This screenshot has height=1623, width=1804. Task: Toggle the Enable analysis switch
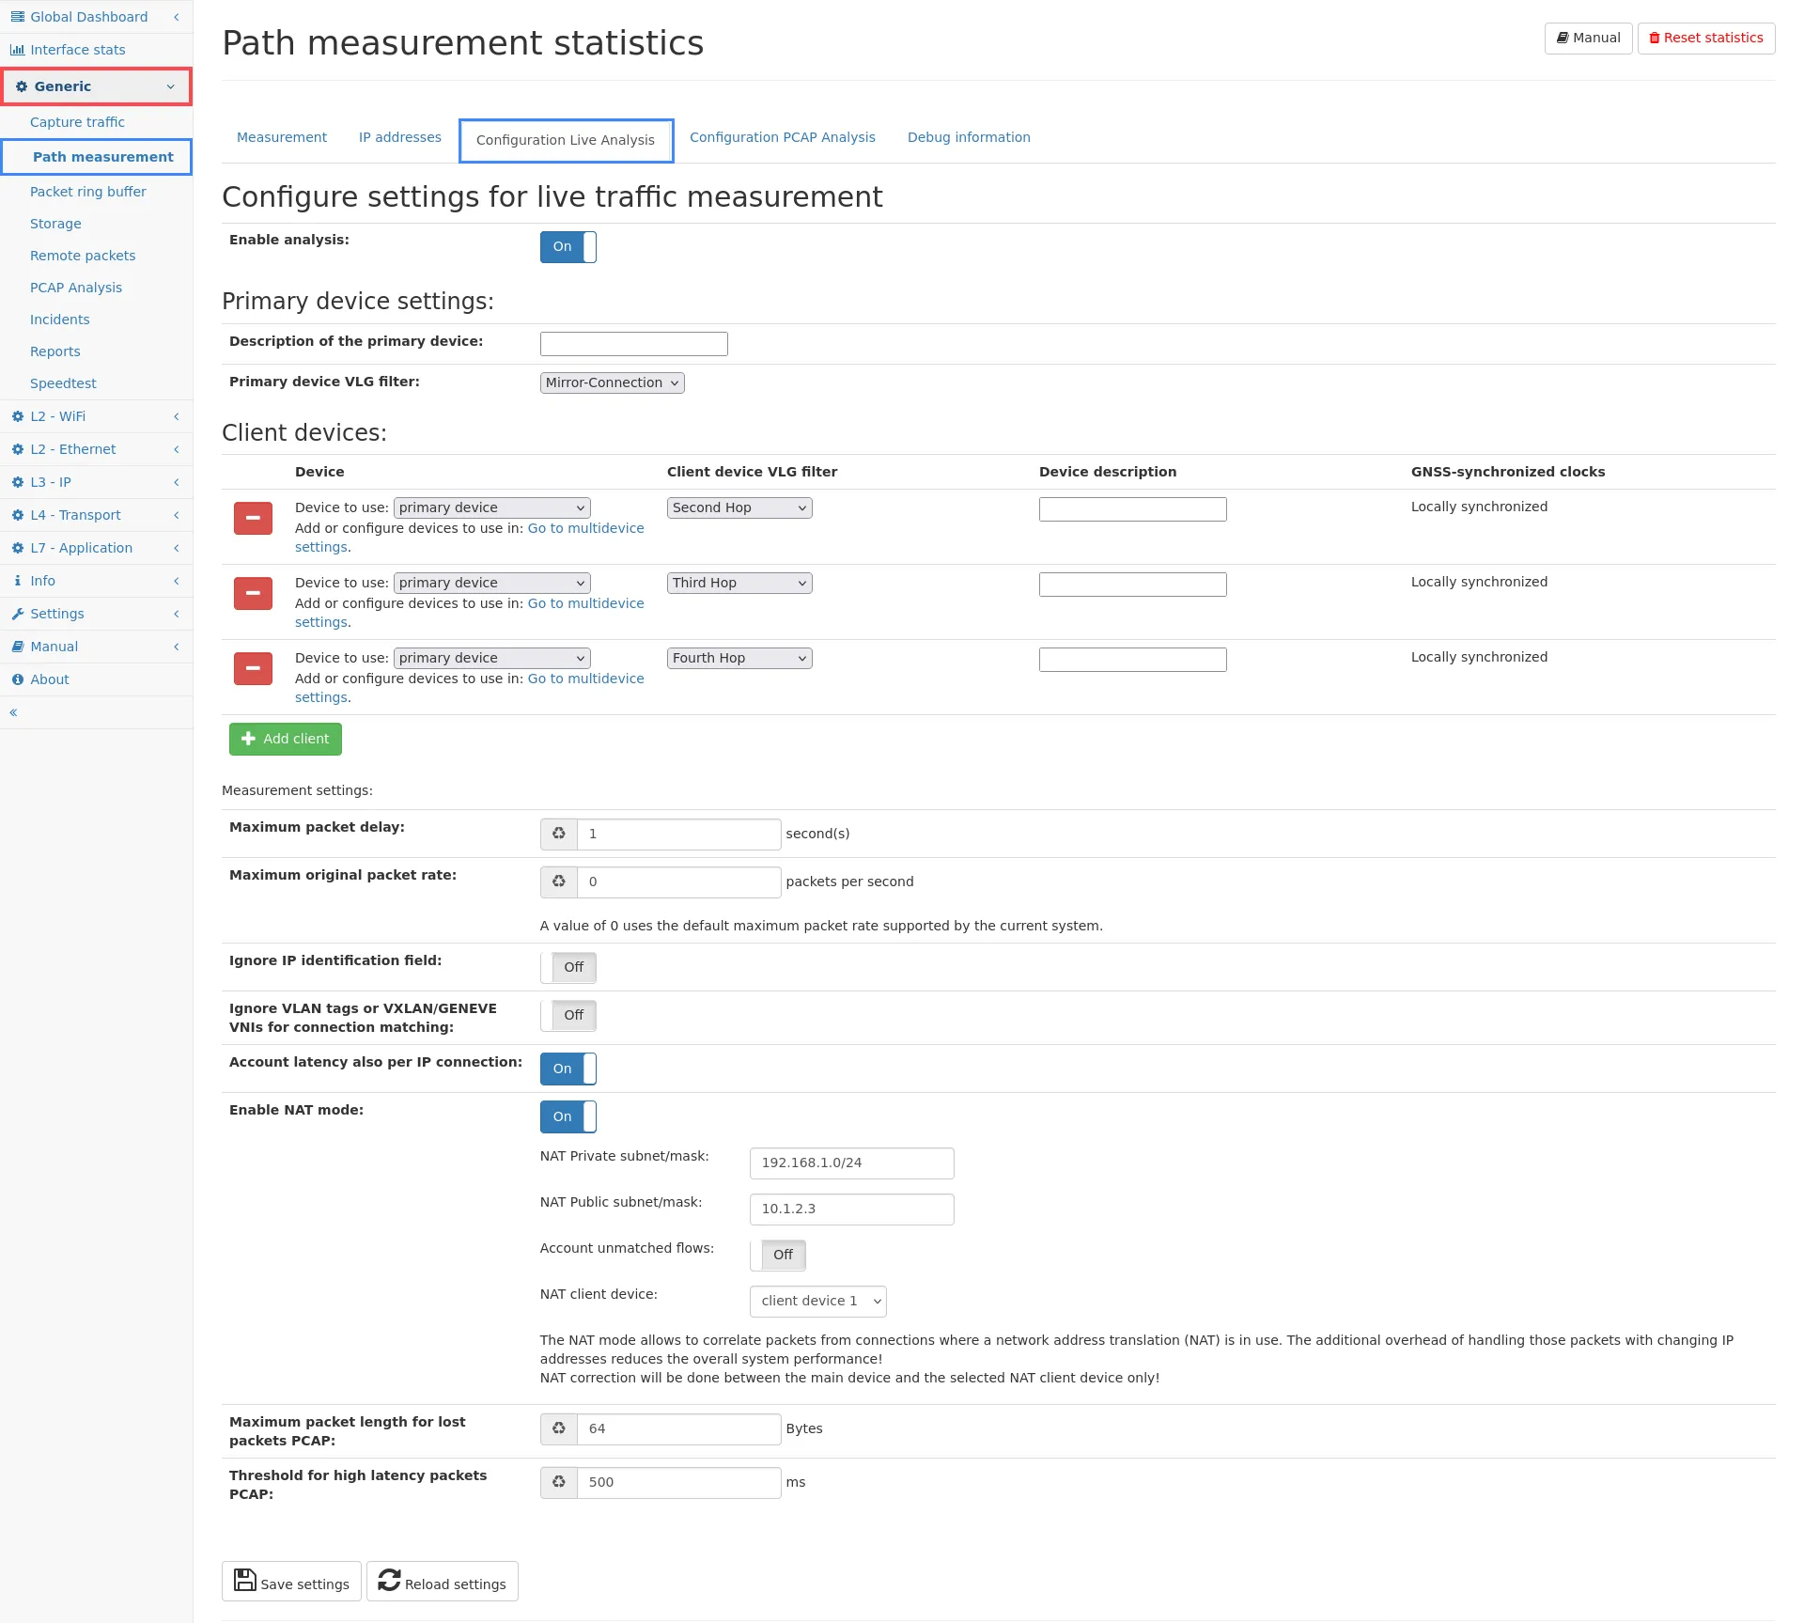568,247
